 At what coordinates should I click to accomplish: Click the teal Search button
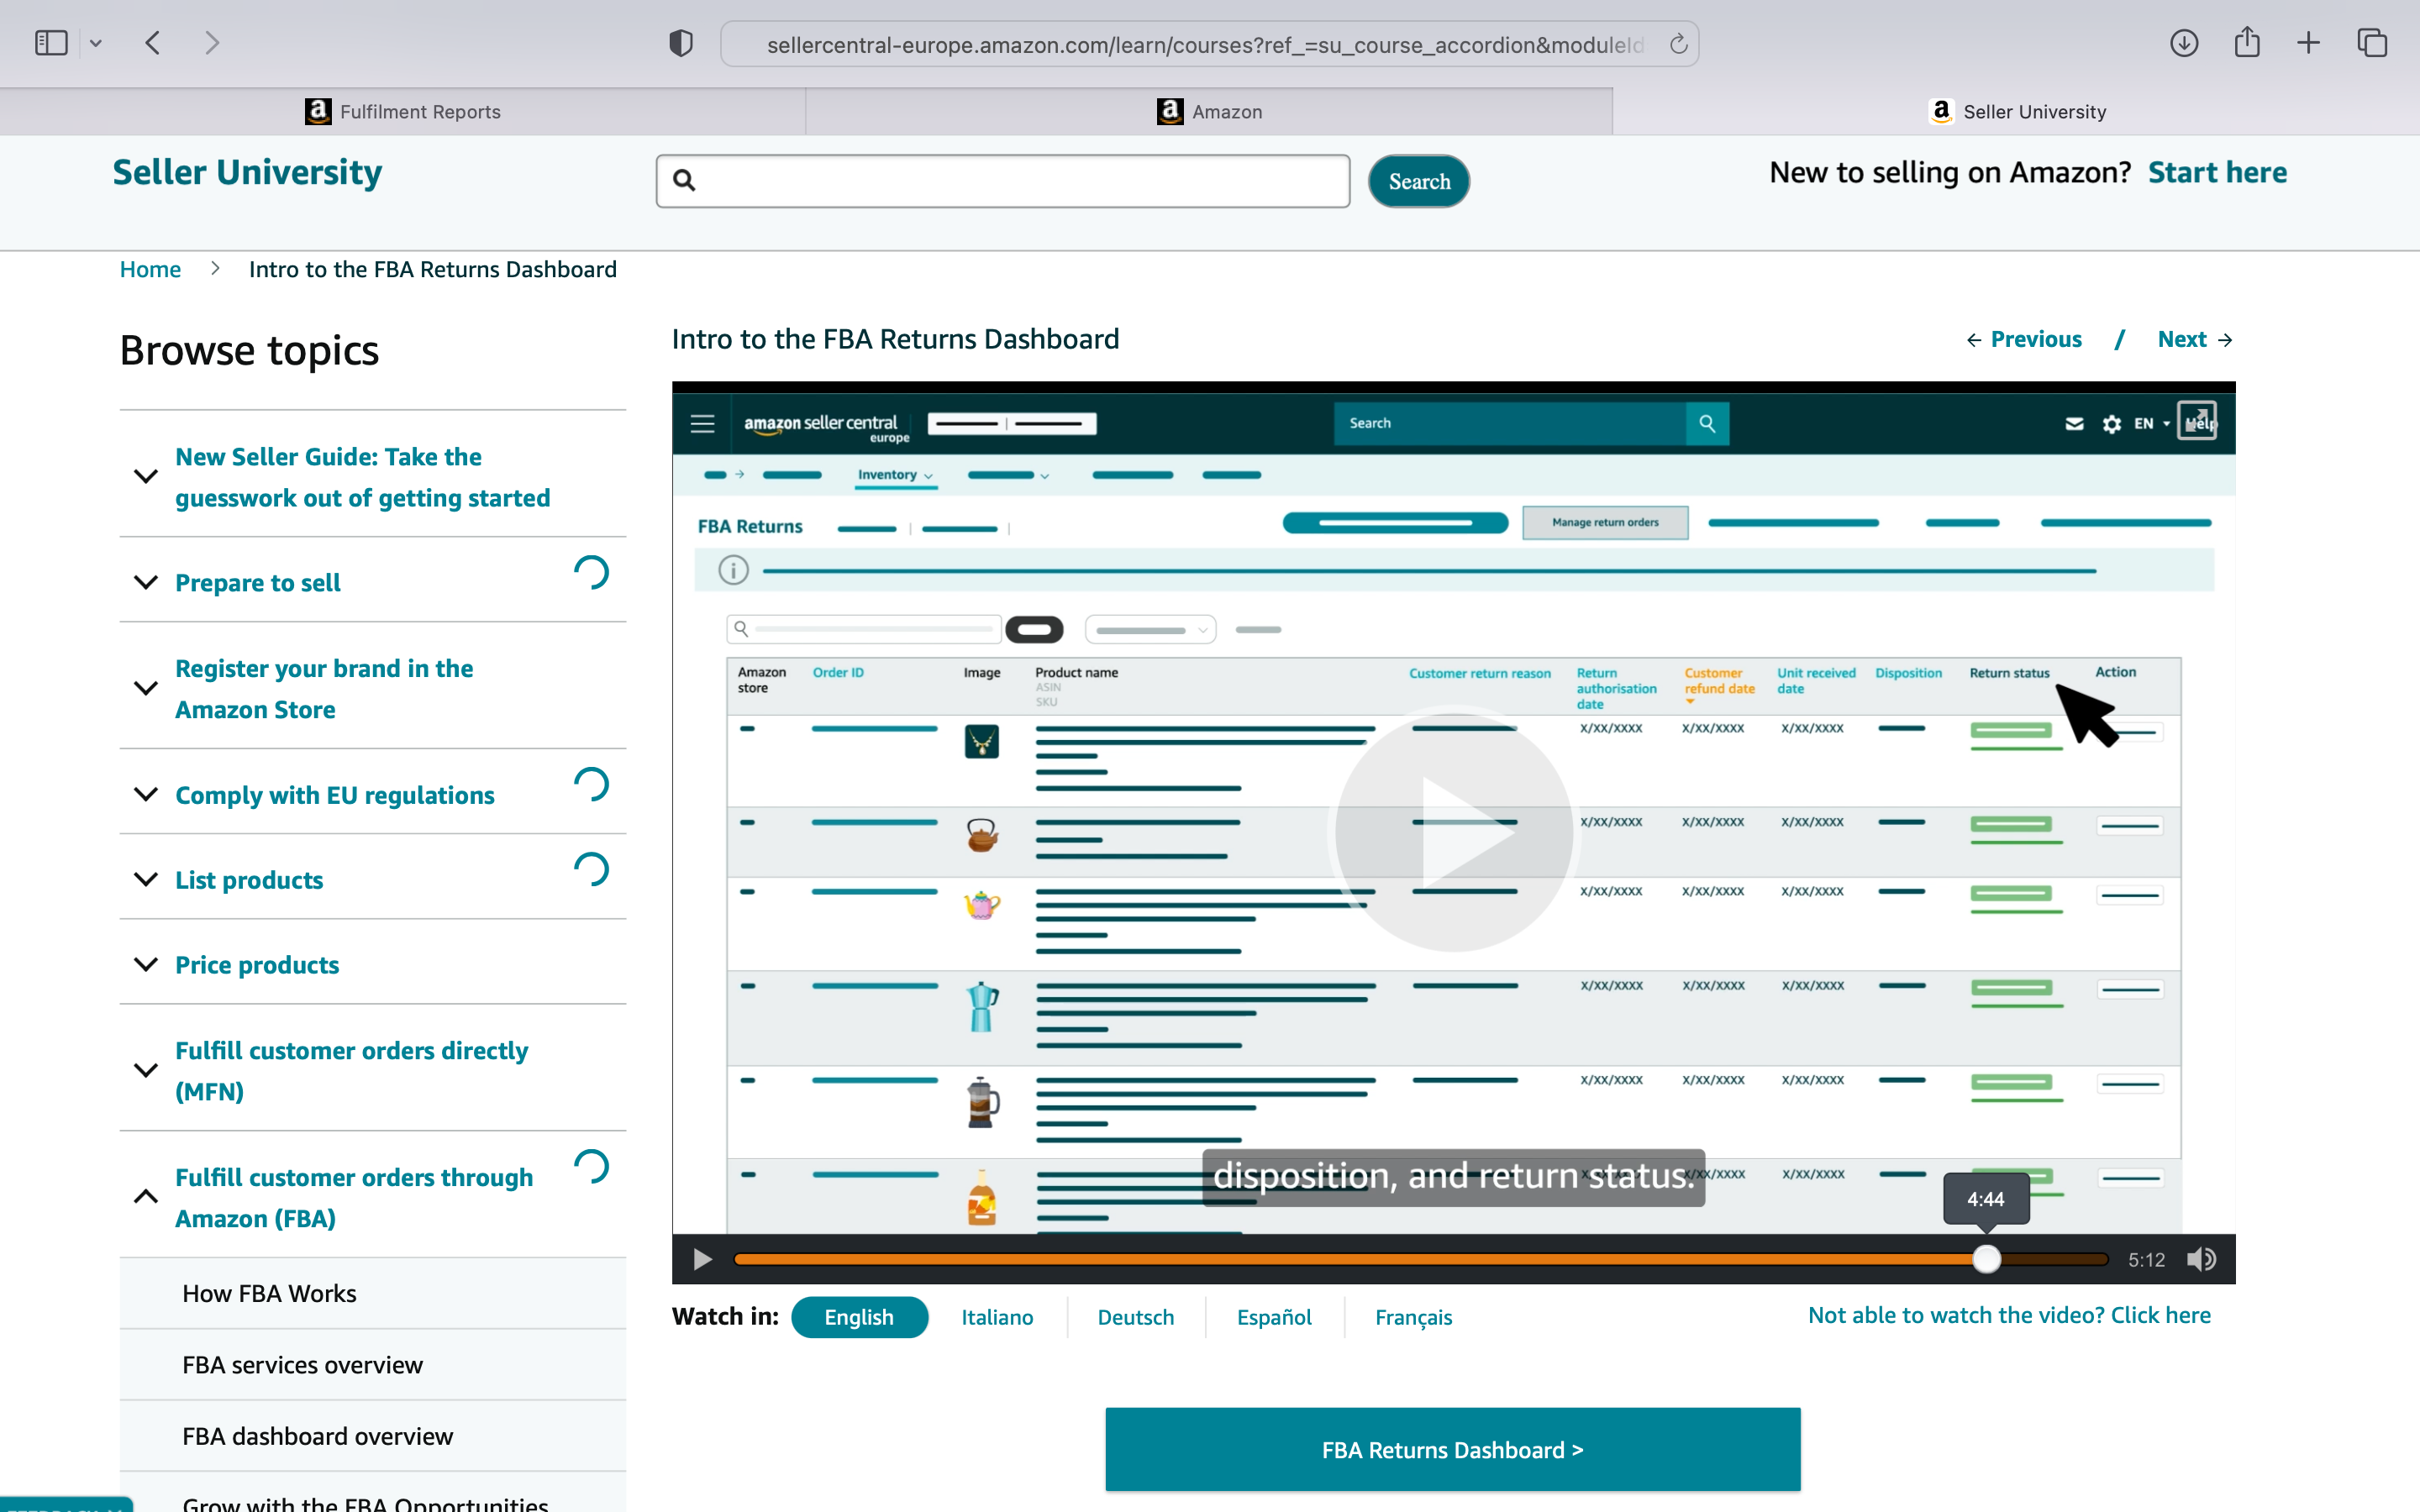coord(1419,181)
